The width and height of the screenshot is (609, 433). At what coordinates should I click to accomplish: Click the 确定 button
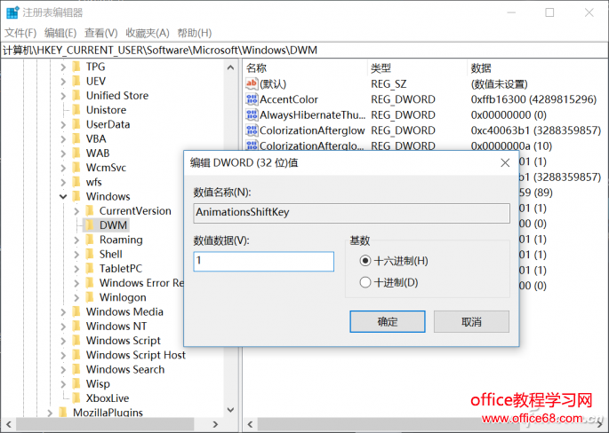point(388,321)
